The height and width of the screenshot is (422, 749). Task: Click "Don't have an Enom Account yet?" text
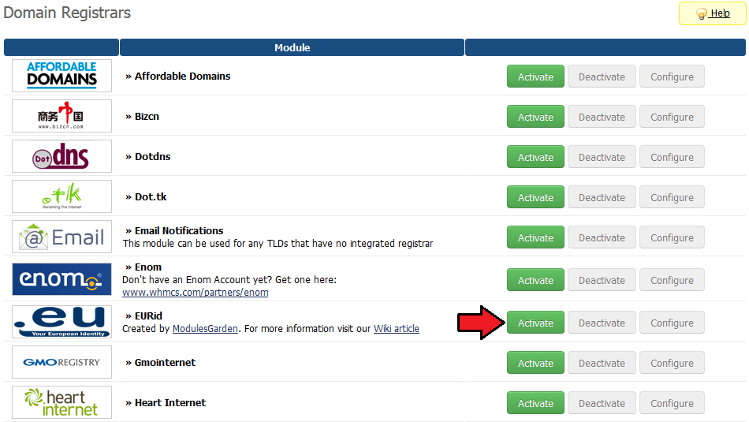coord(197,279)
